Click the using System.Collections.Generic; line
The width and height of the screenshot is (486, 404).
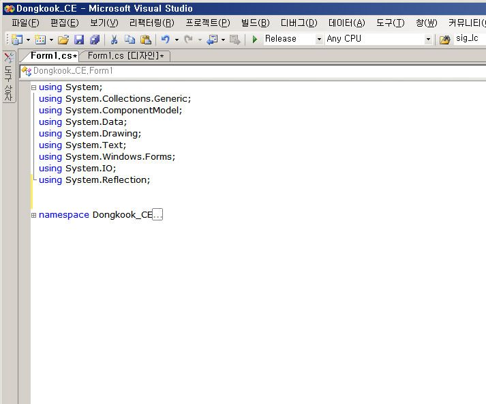(x=115, y=99)
